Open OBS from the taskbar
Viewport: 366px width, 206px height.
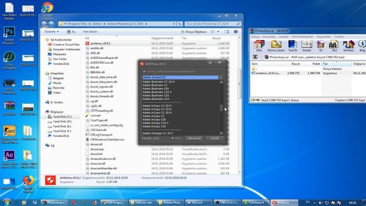click(x=228, y=203)
